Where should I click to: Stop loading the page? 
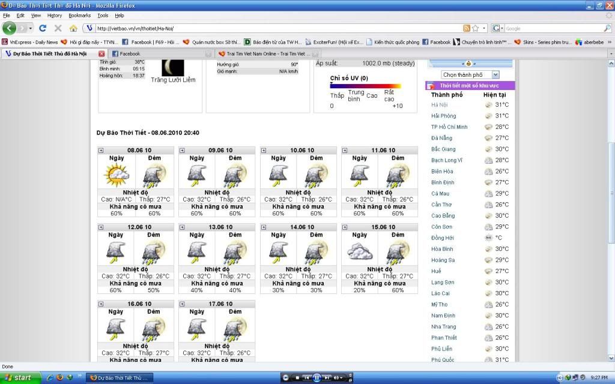click(58, 28)
